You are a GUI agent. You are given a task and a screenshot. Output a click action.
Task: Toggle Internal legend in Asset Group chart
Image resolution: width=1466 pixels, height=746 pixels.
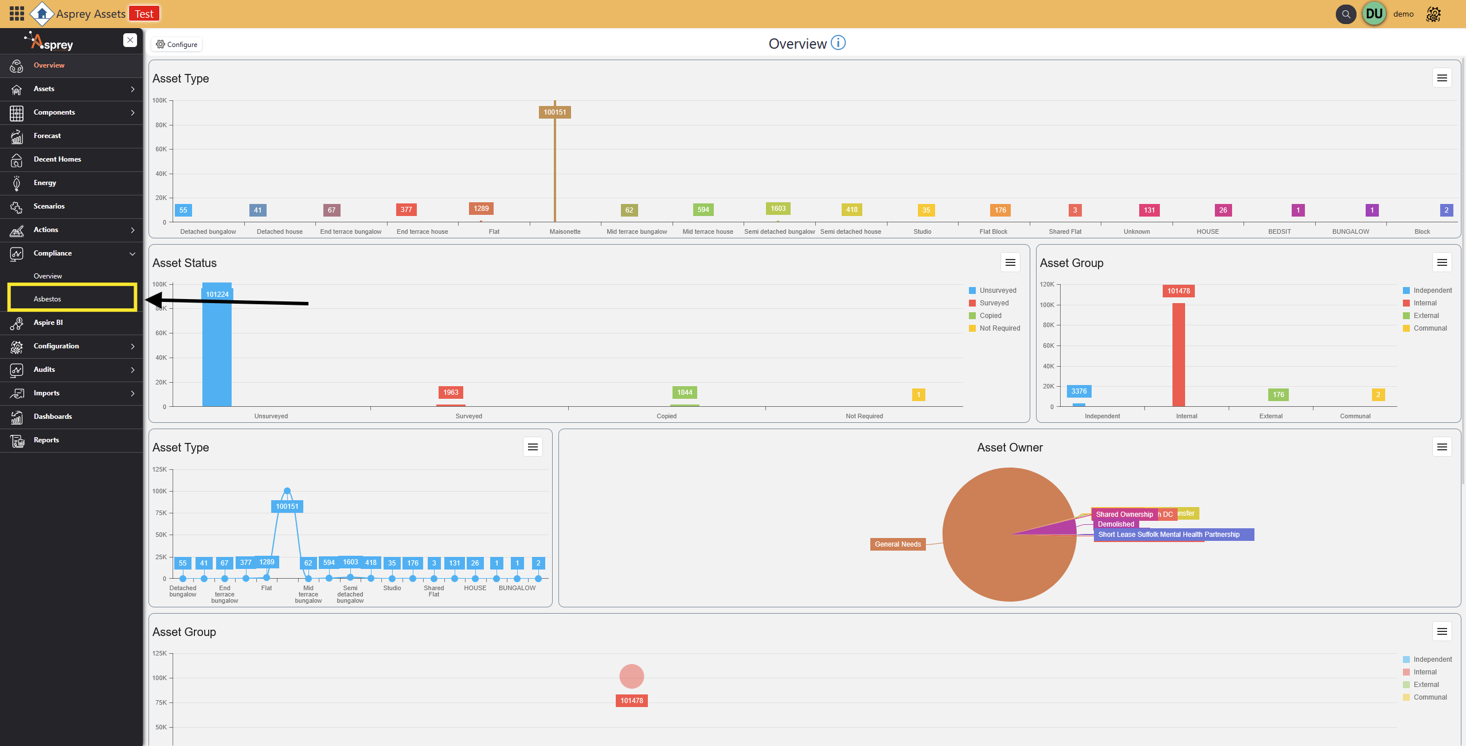pos(1424,303)
